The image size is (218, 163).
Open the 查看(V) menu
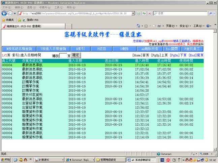(x=31, y=7)
